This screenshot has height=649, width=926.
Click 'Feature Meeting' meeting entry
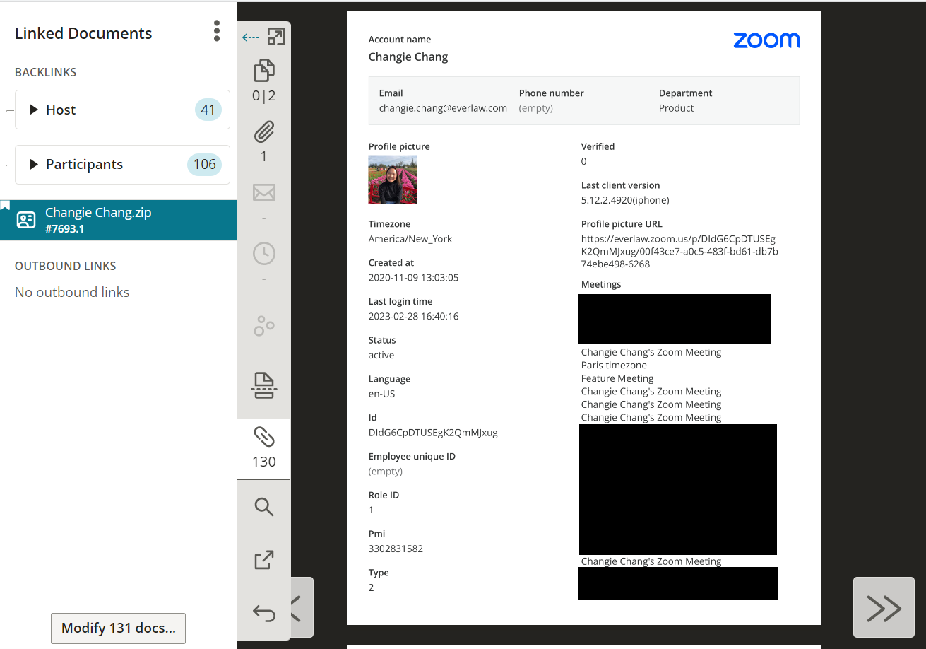pyautogui.click(x=617, y=378)
